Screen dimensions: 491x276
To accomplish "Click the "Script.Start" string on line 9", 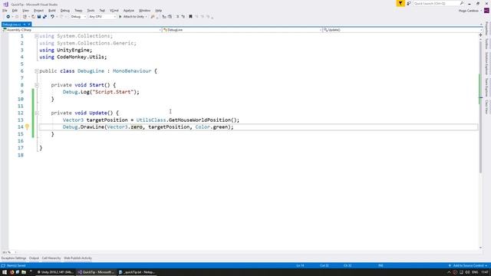I will click(x=113, y=92).
